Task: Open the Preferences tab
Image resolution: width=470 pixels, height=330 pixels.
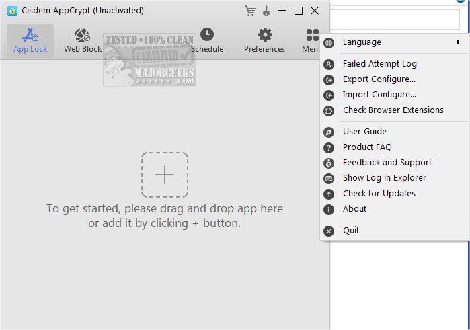Action: tap(264, 41)
